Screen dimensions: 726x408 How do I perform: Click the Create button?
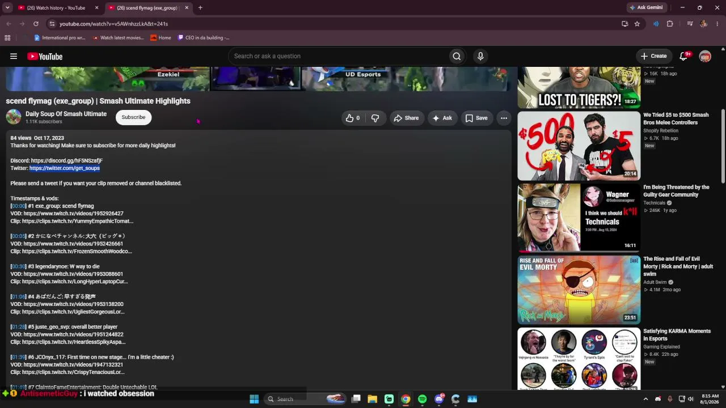[x=653, y=56]
